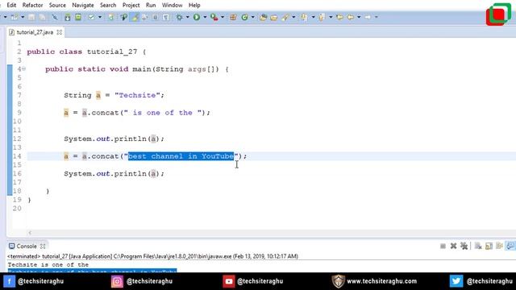The width and height of the screenshot is (516, 290).
Task: Click the green download-arrow toolbar icon
Action: tap(67, 17)
